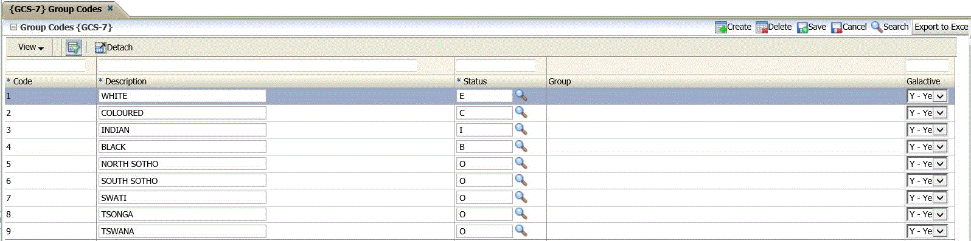The width and height of the screenshot is (971, 241).
Task: Click the Code filter field
Action: tap(46, 66)
